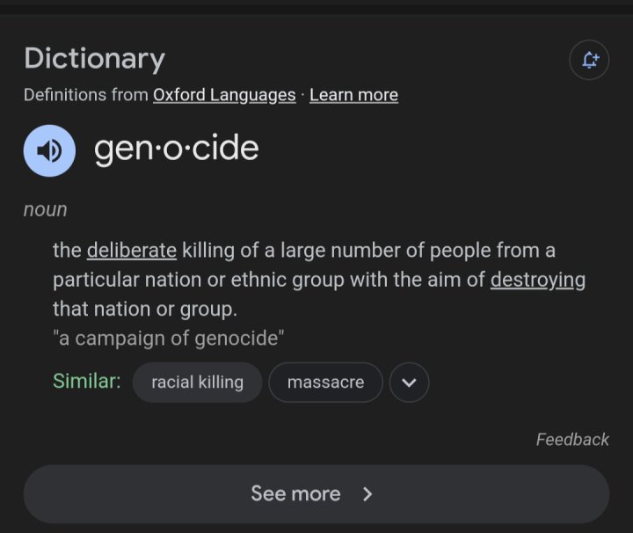Select the racial killing synonym chip

coord(198,382)
